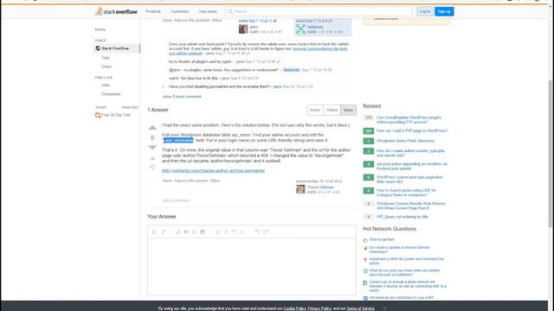Screen dimensions: 554x311
Task: Click add a comment under the answer
Action: (176, 200)
